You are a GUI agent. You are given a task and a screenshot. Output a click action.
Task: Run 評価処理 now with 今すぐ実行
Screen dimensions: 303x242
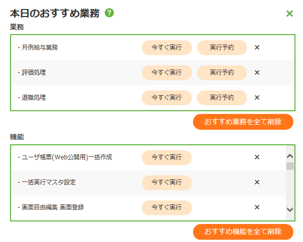pos(166,73)
